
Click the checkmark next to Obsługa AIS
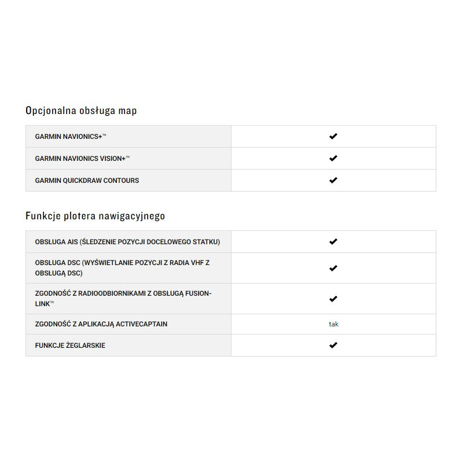point(333,241)
